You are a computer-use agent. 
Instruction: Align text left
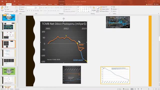49,10
